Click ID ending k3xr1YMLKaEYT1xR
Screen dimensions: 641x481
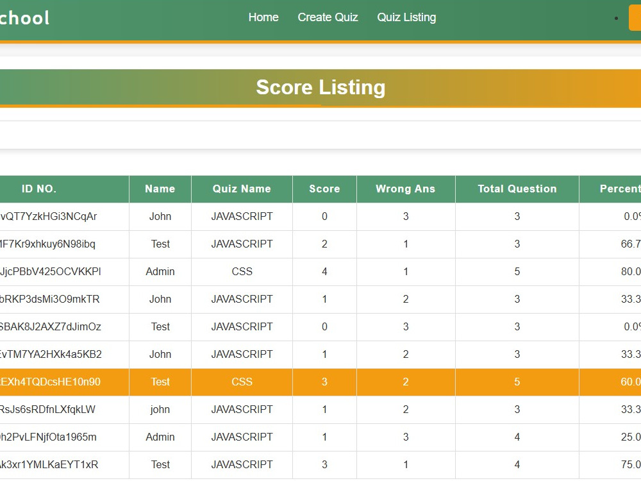pyautogui.click(x=49, y=464)
